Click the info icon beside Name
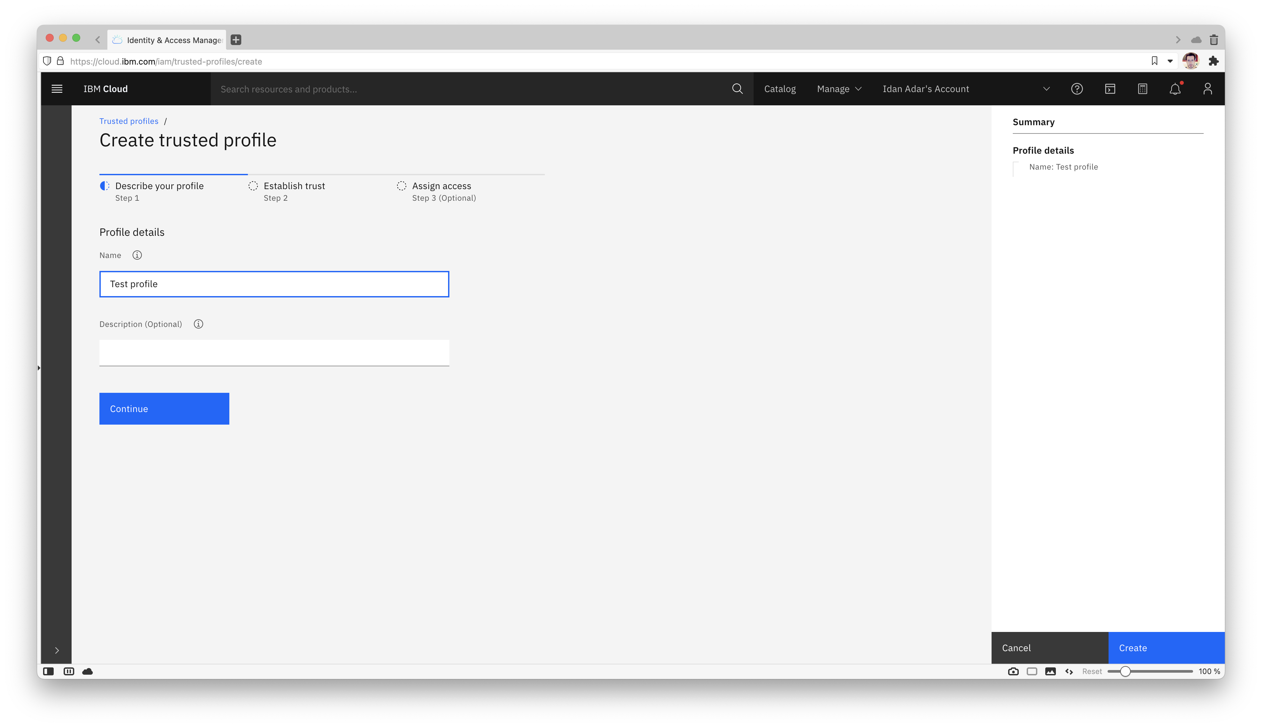The width and height of the screenshot is (1262, 728). tap(137, 255)
